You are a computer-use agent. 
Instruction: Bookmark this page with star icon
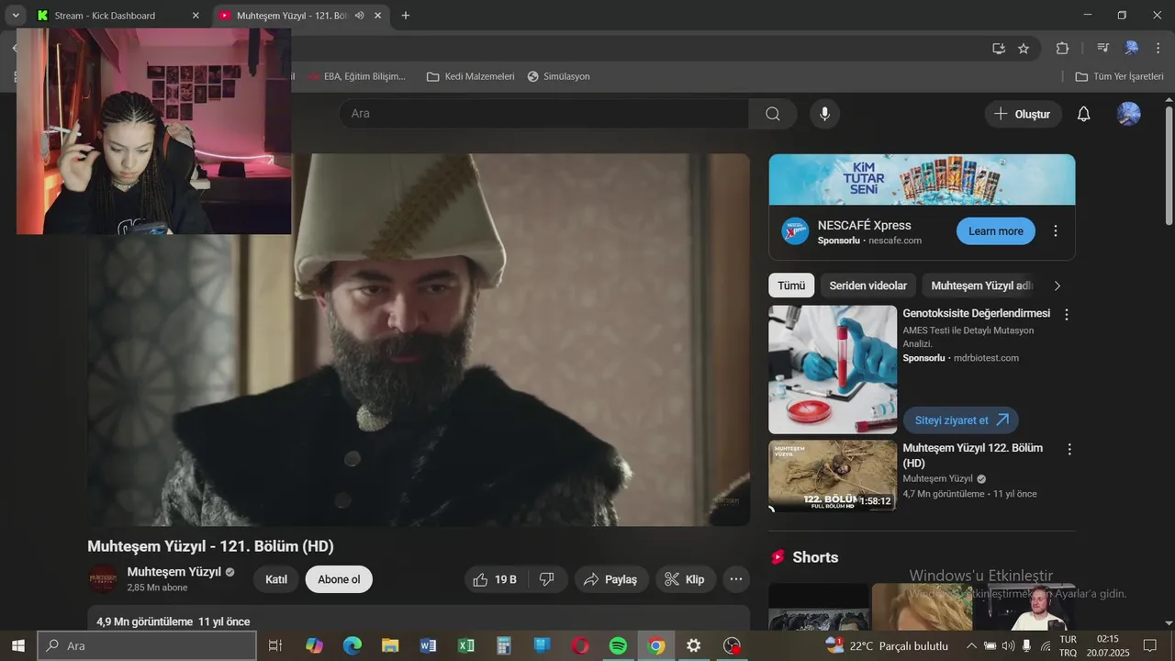[x=1024, y=49]
